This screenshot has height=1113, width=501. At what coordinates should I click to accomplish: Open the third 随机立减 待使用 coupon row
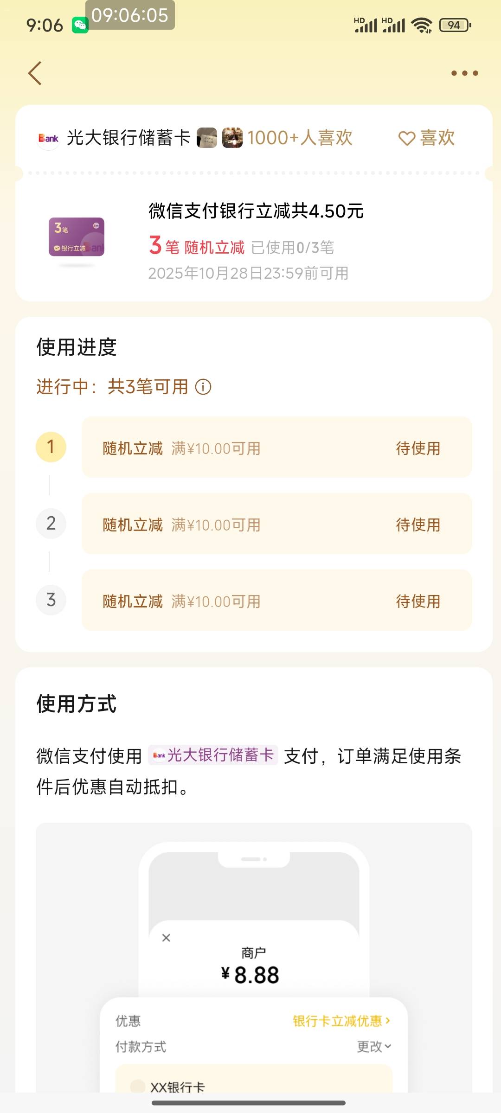[276, 601]
